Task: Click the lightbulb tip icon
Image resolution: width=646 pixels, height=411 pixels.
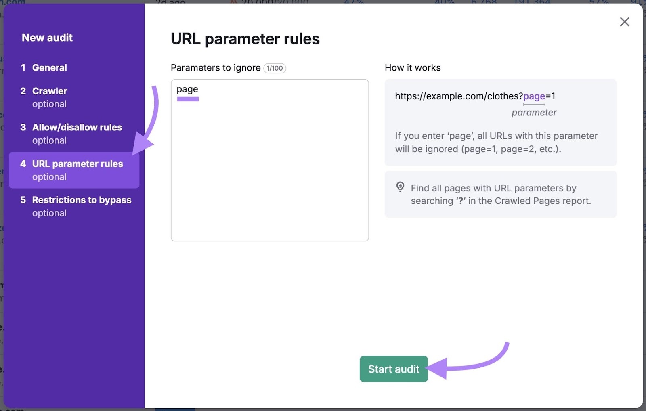Action: 399,187
